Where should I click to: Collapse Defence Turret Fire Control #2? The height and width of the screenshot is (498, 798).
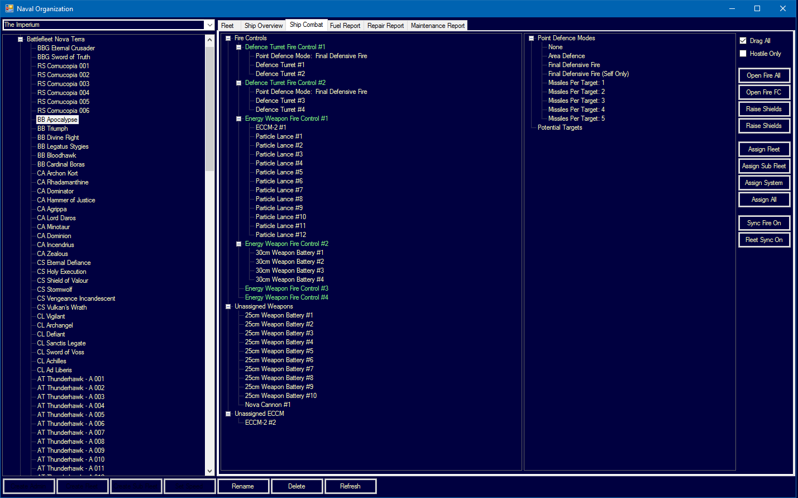(x=238, y=83)
